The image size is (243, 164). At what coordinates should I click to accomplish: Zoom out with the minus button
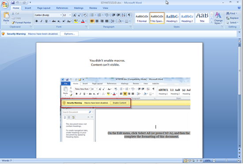click(x=214, y=161)
